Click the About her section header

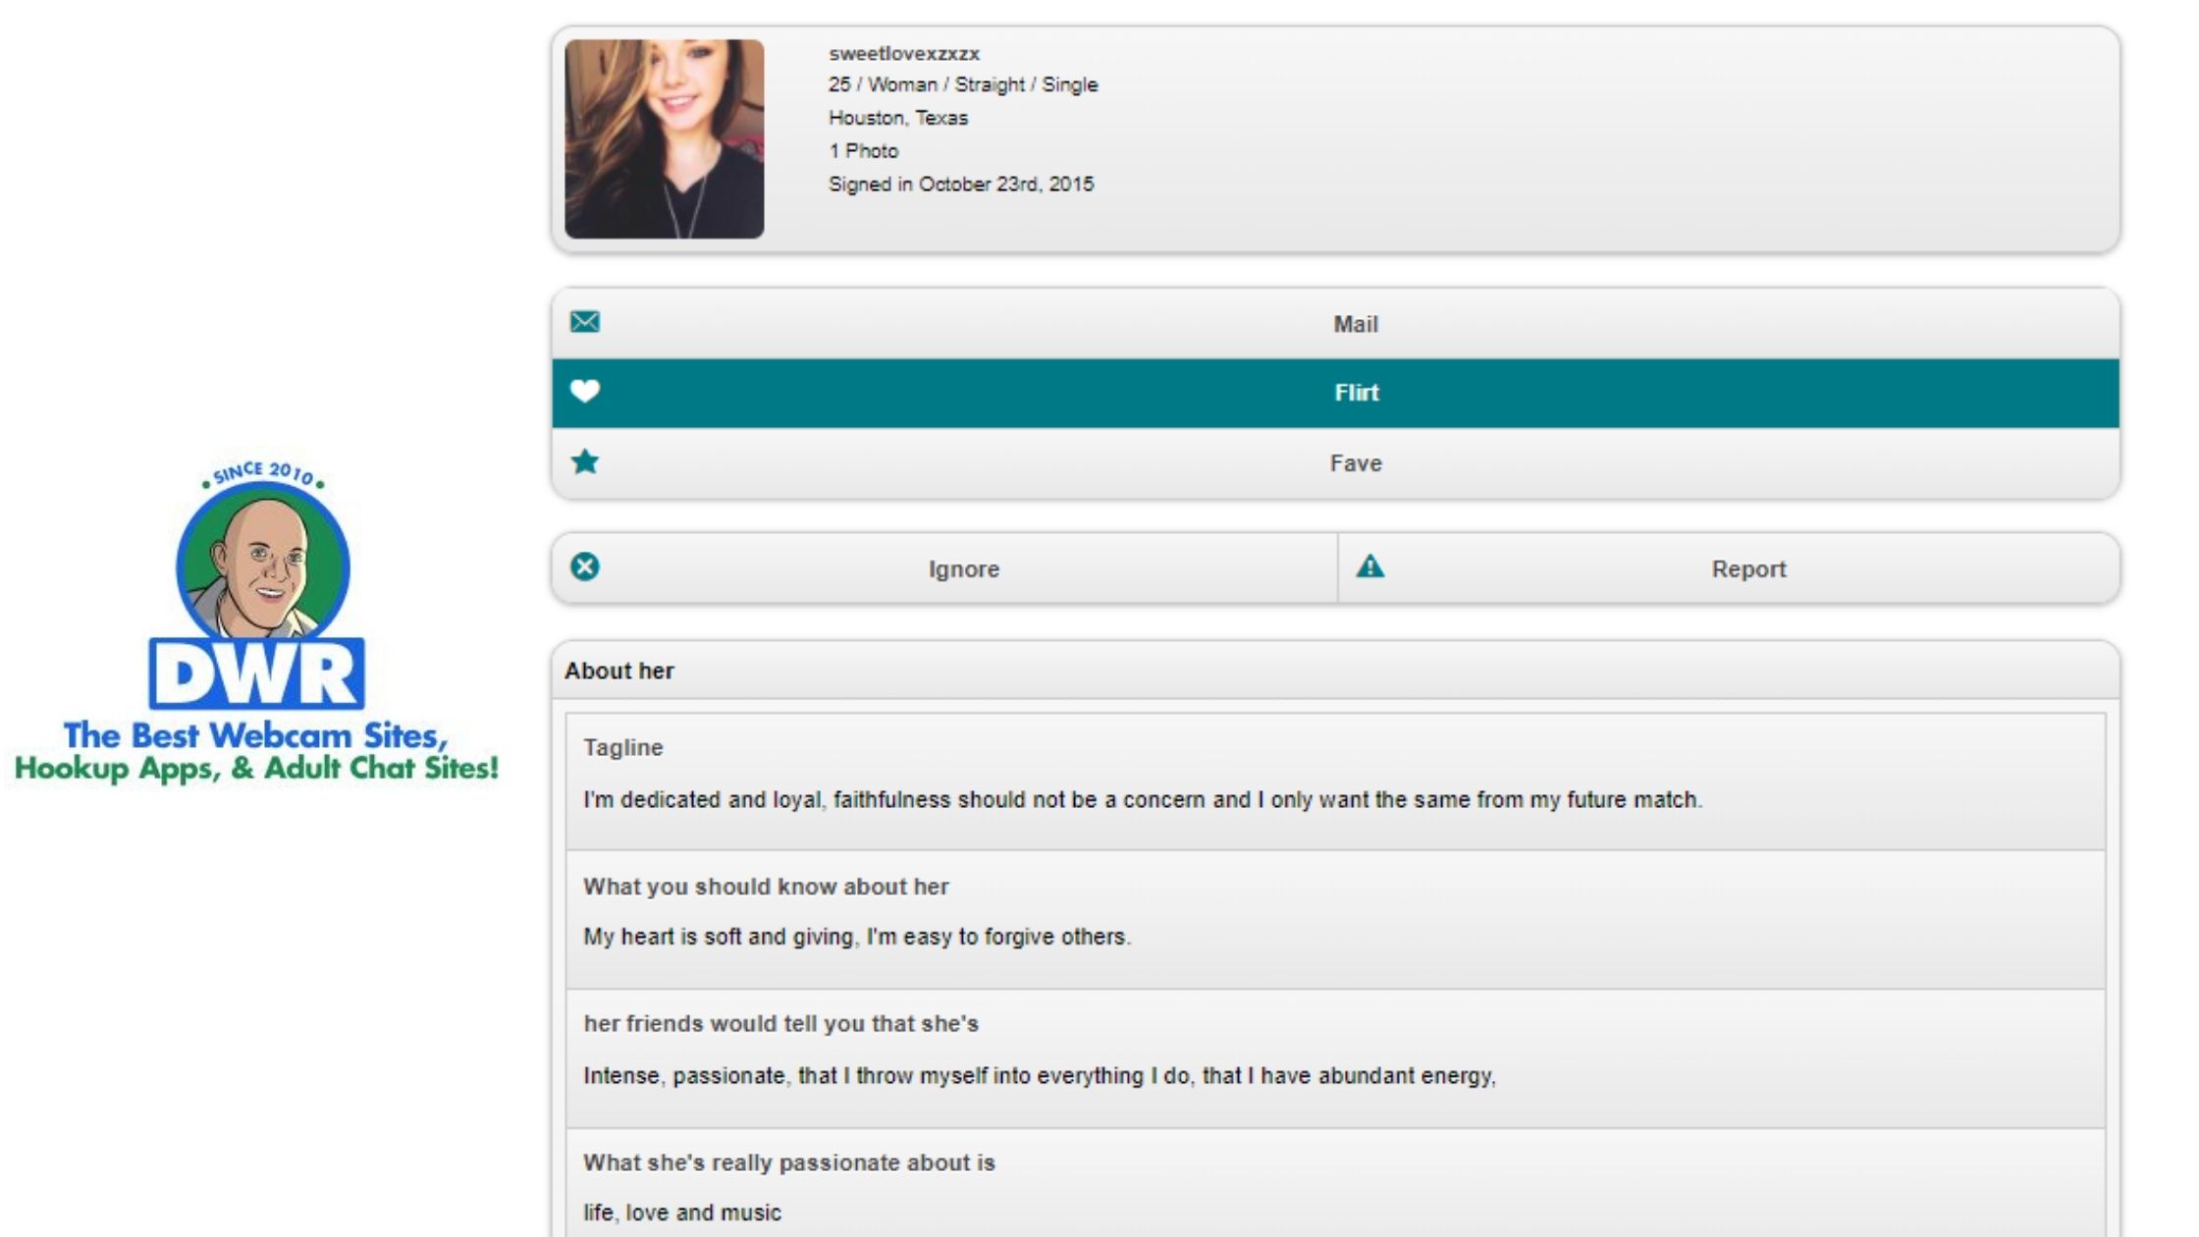point(619,671)
